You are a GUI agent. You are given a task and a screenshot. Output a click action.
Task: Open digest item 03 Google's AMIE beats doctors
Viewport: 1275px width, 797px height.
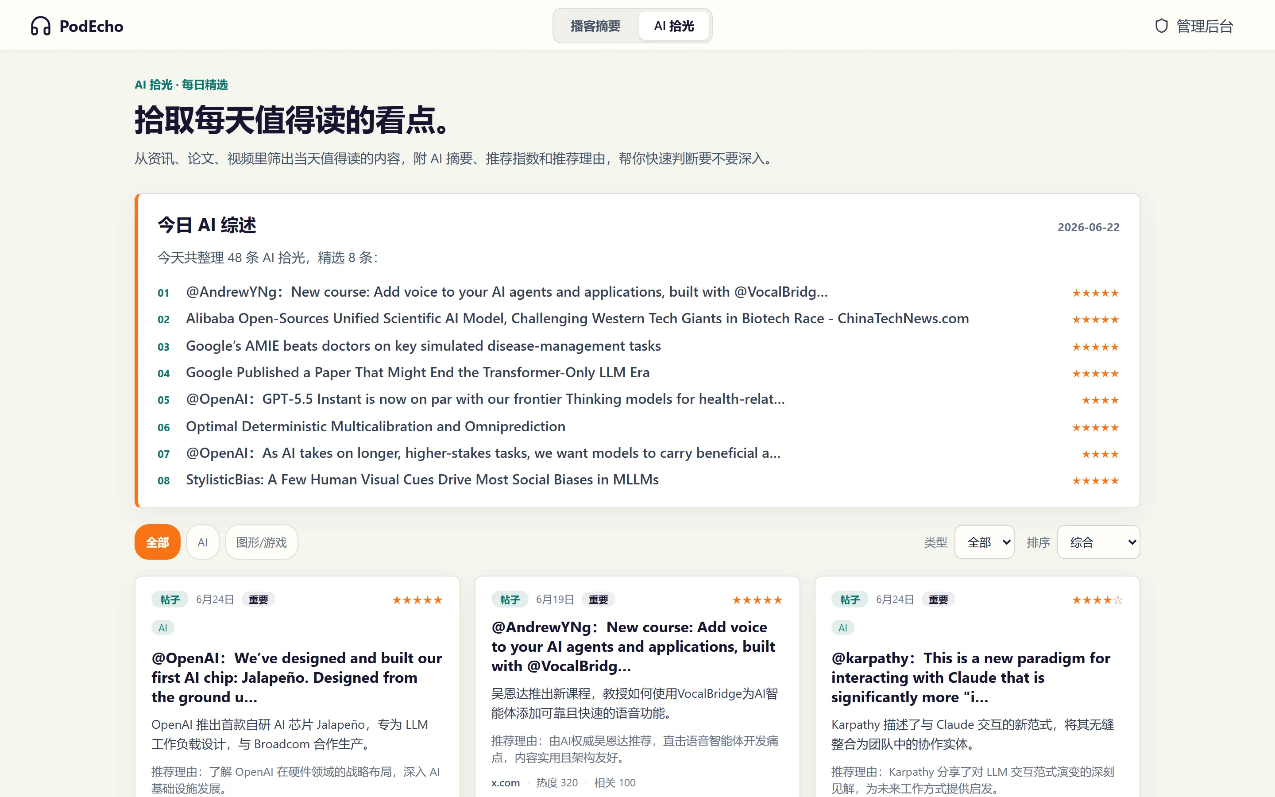423,346
